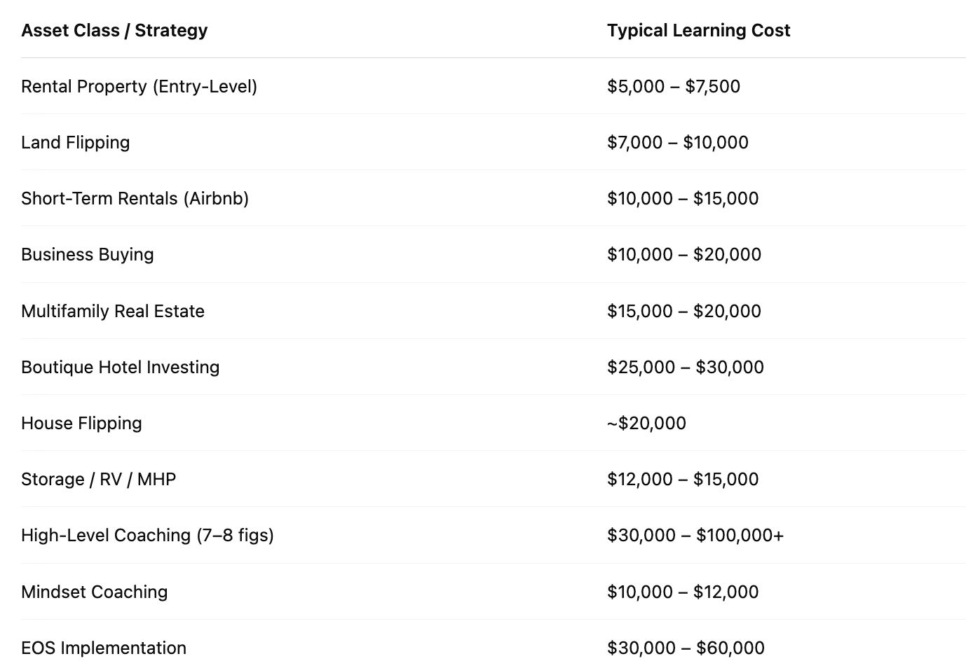Click the Typical Learning Cost column header
966x668 pixels.
point(698,31)
